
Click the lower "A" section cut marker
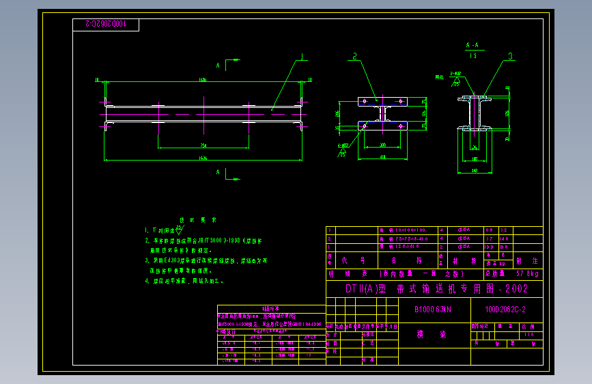coord(217,172)
